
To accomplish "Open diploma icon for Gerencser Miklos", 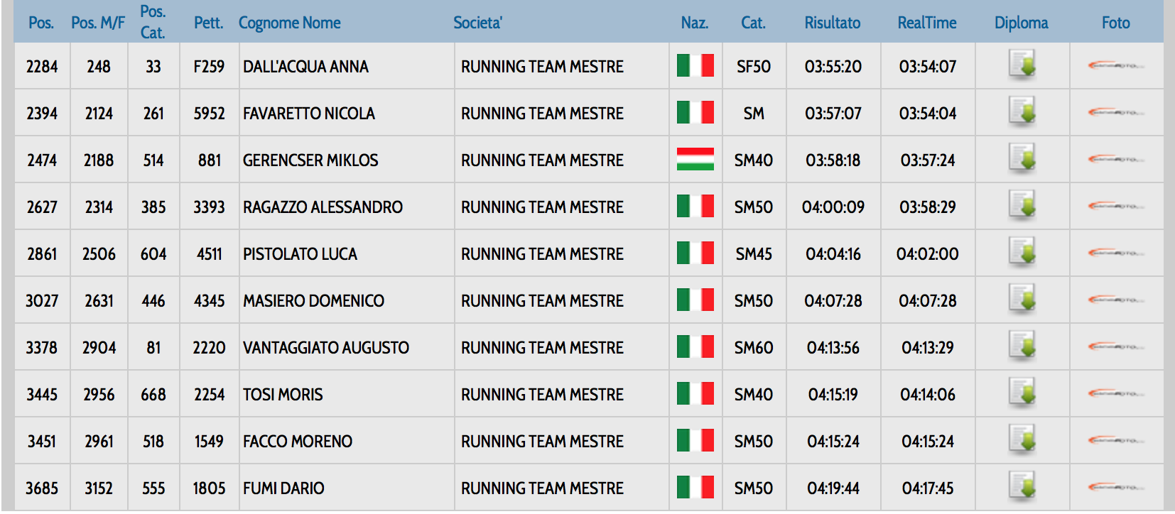I will (1022, 159).
